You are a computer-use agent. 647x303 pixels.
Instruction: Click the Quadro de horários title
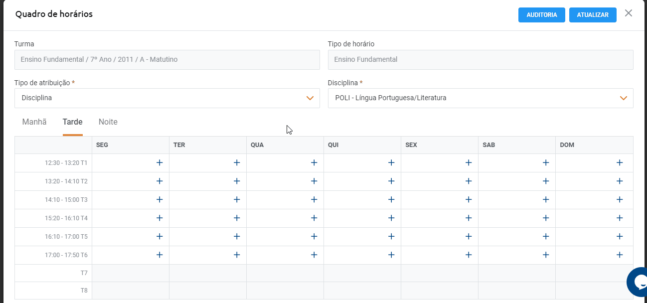54,14
